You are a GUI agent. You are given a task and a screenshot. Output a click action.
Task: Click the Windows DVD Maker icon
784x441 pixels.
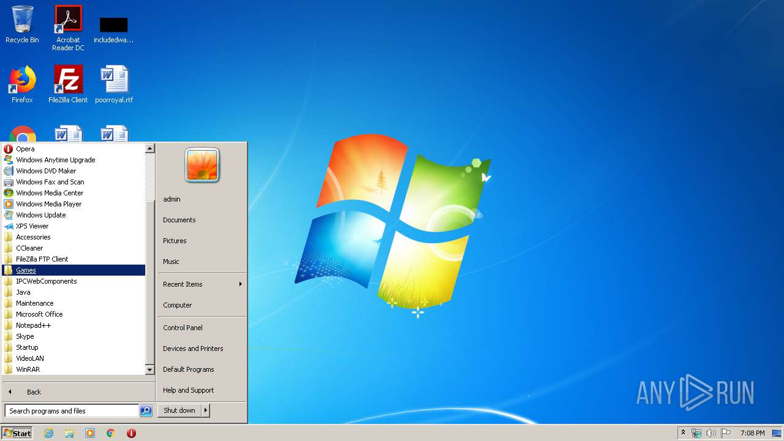click(9, 171)
